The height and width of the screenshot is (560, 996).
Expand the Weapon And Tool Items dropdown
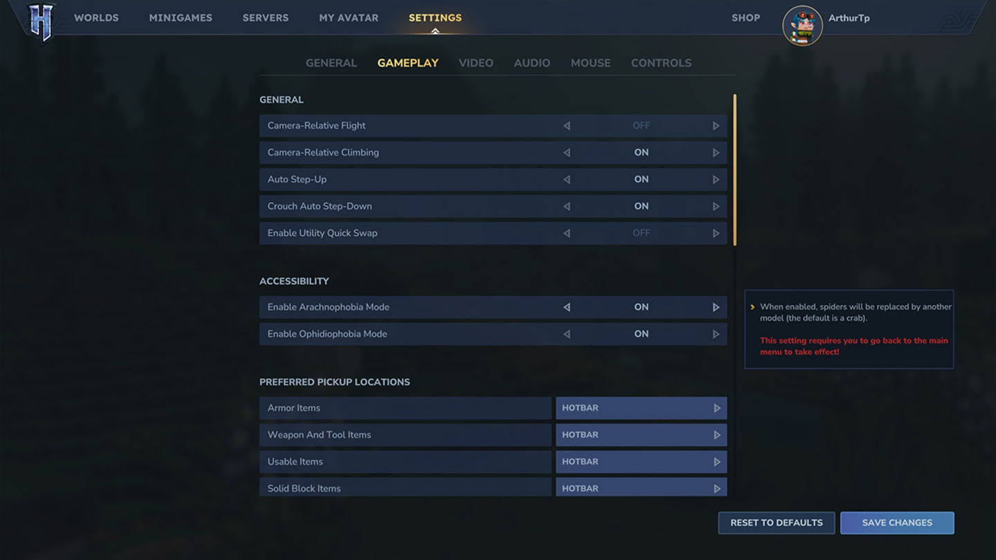click(x=640, y=435)
